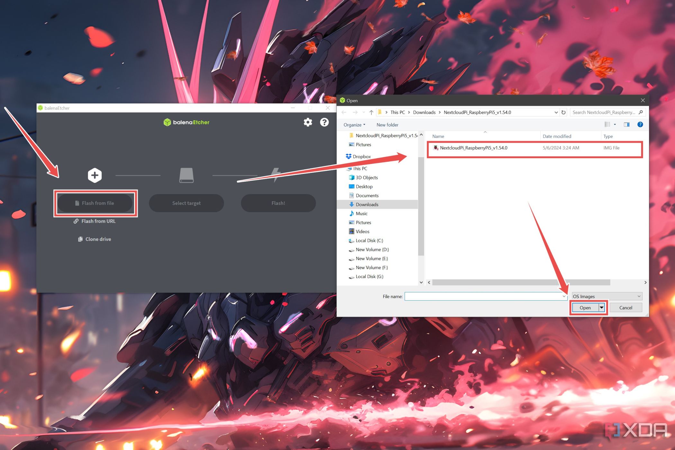Select New Volume (D:)
The image size is (675, 450).
pos(369,249)
